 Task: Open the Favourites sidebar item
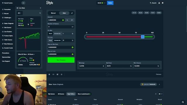tap(6, 9)
